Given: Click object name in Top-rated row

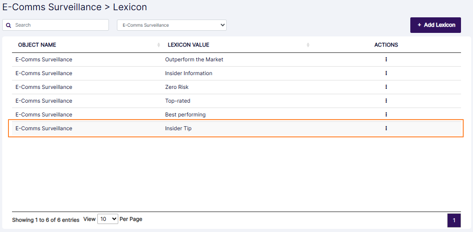Looking at the screenshot, I should tap(44, 101).
